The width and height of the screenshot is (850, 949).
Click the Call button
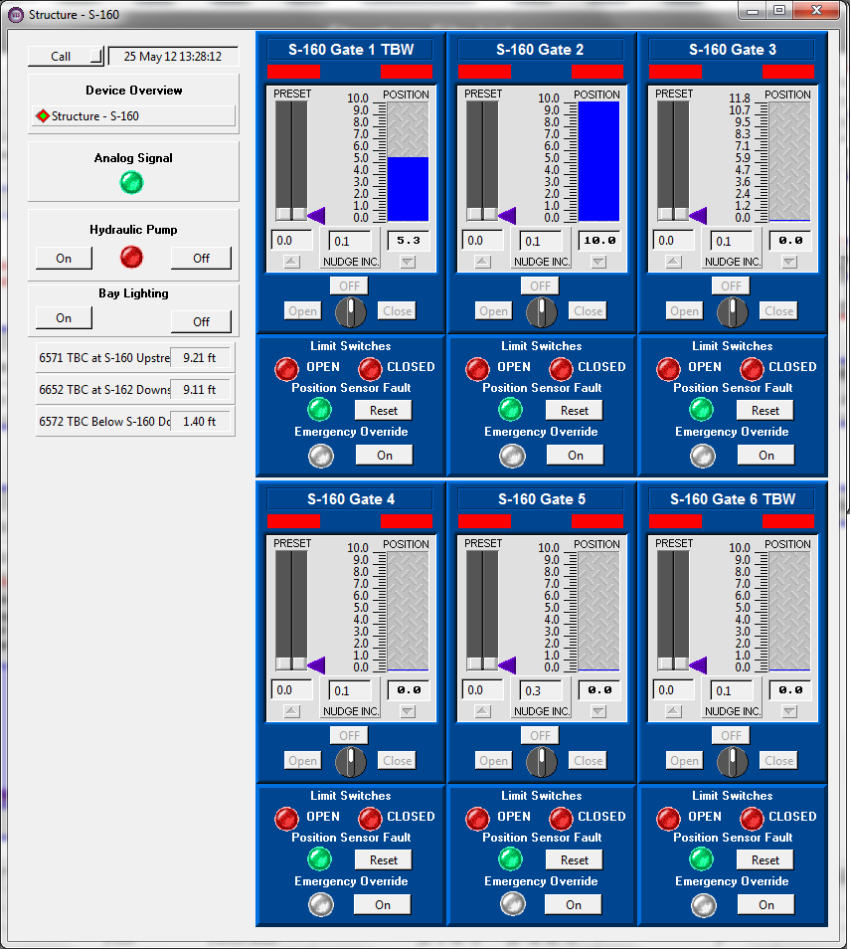(x=66, y=57)
